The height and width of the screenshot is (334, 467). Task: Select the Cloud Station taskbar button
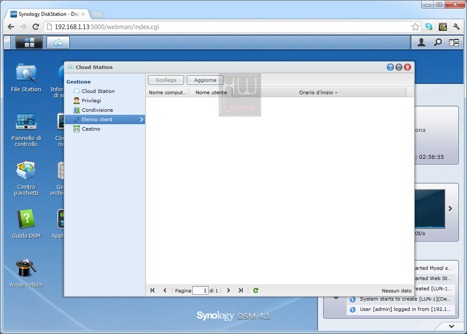[58, 42]
